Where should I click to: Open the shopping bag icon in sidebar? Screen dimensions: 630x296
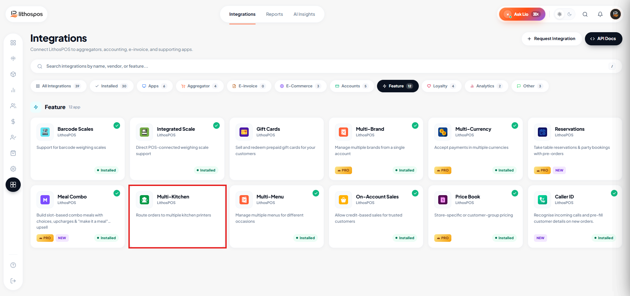(13, 153)
